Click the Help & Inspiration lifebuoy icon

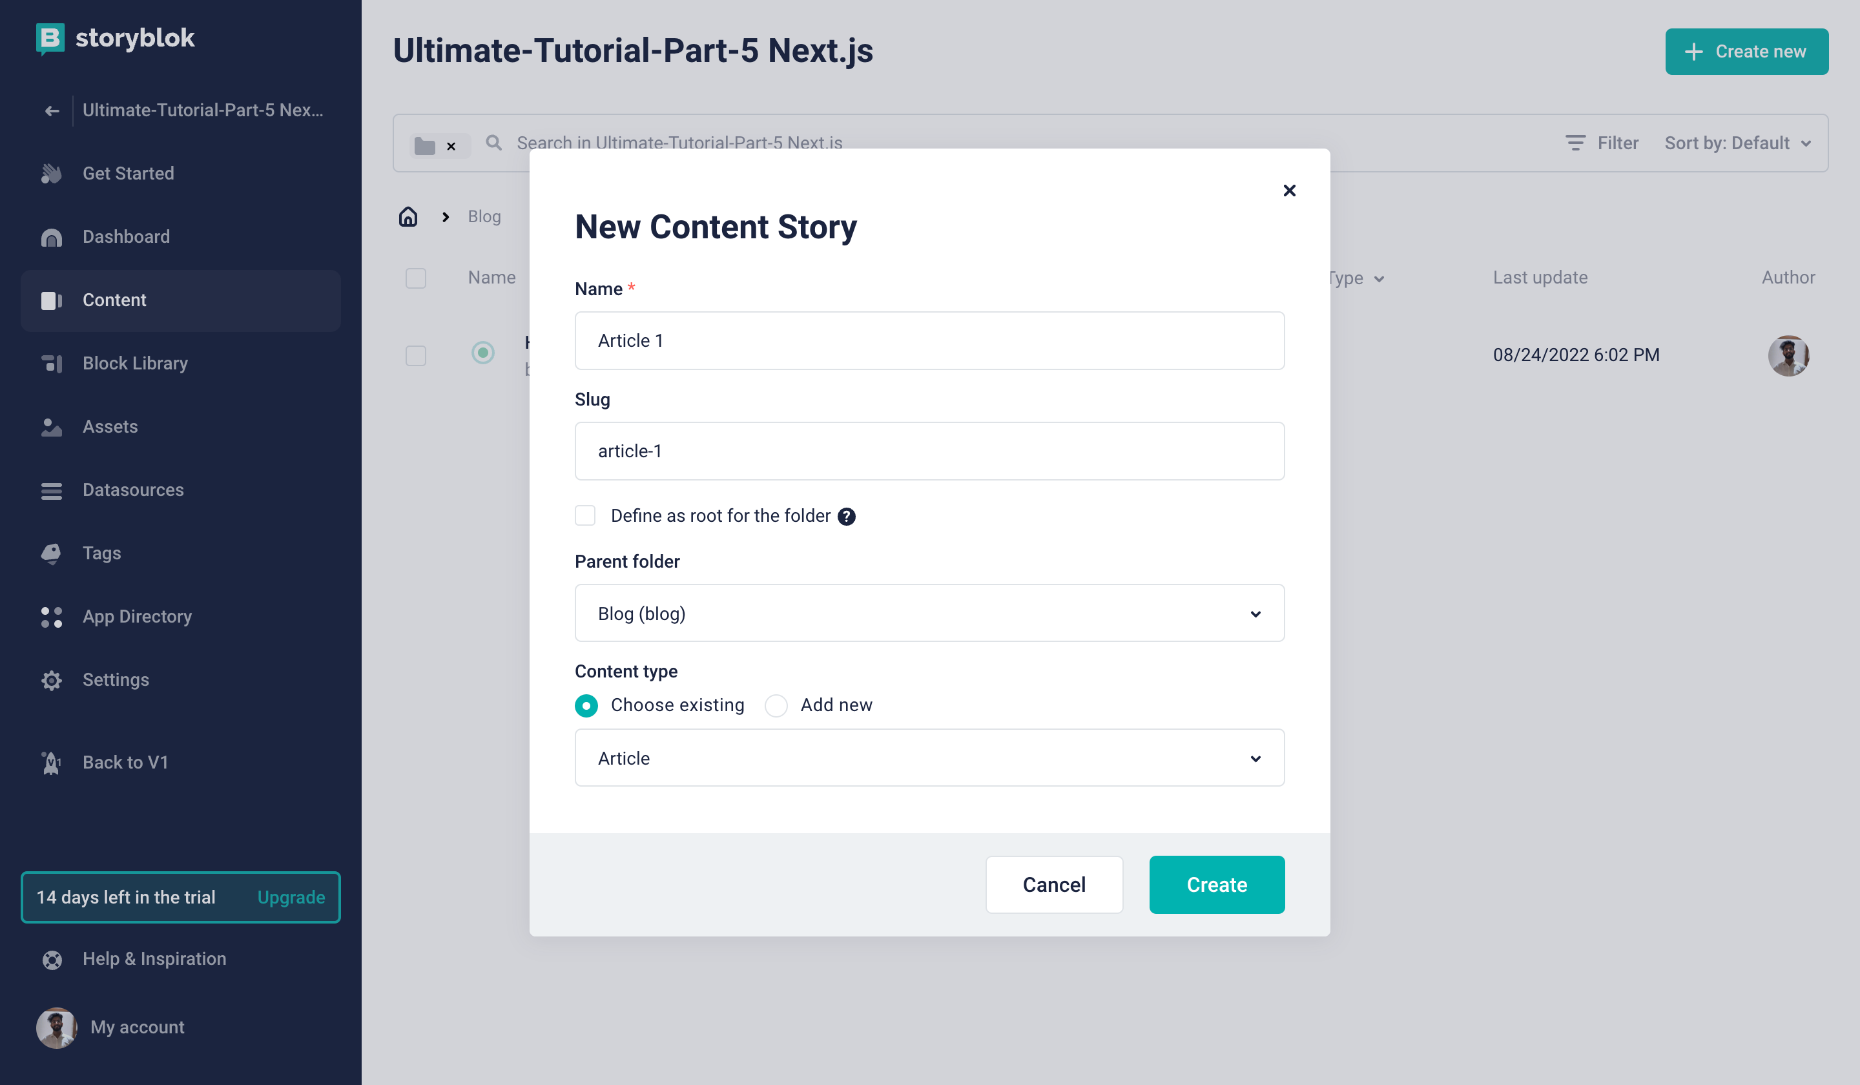point(52,960)
